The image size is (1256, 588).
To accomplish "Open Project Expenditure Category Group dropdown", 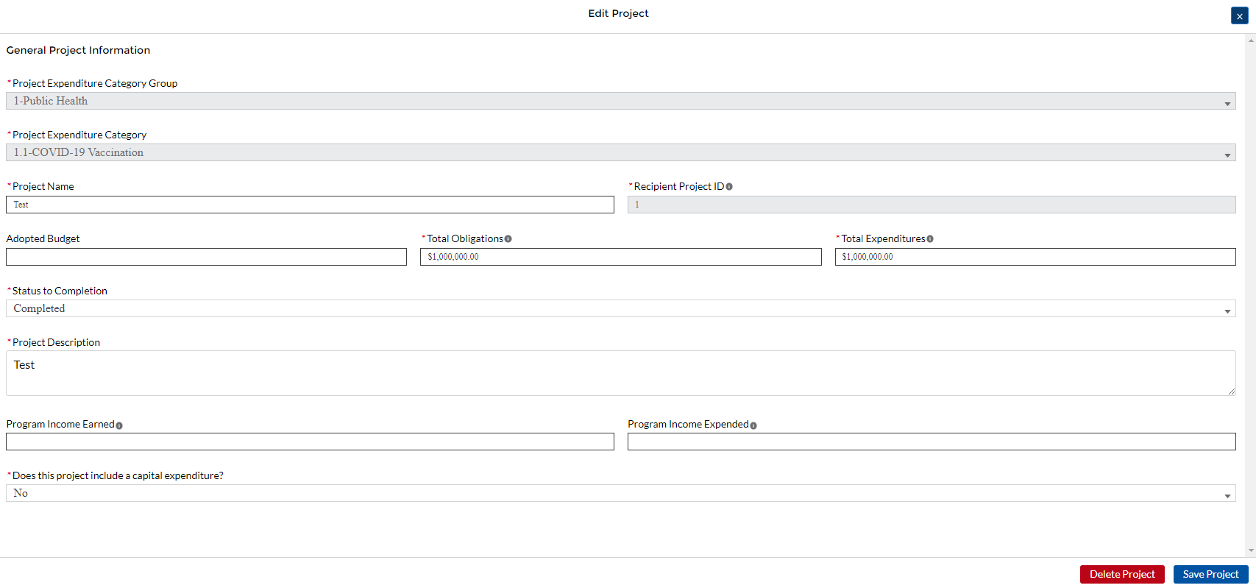I will pos(620,101).
